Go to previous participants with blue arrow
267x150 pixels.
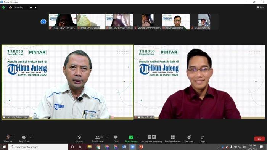[x=43, y=22]
